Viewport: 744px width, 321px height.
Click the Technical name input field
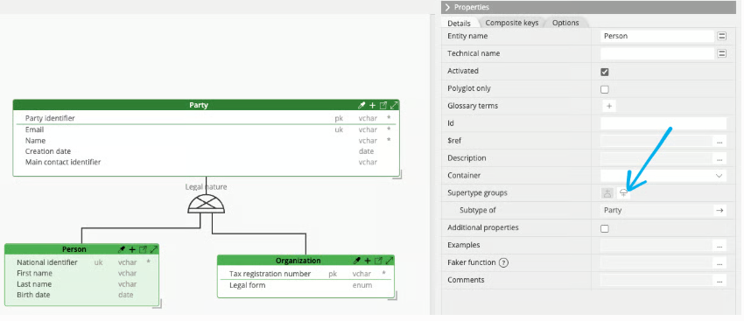pos(657,53)
